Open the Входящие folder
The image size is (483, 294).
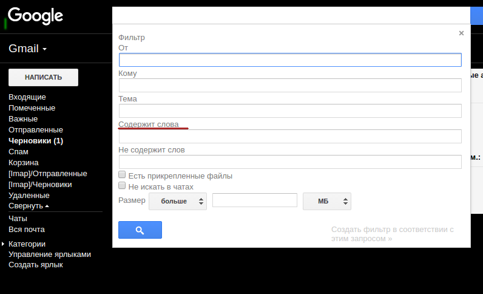[x=27, y=97]
